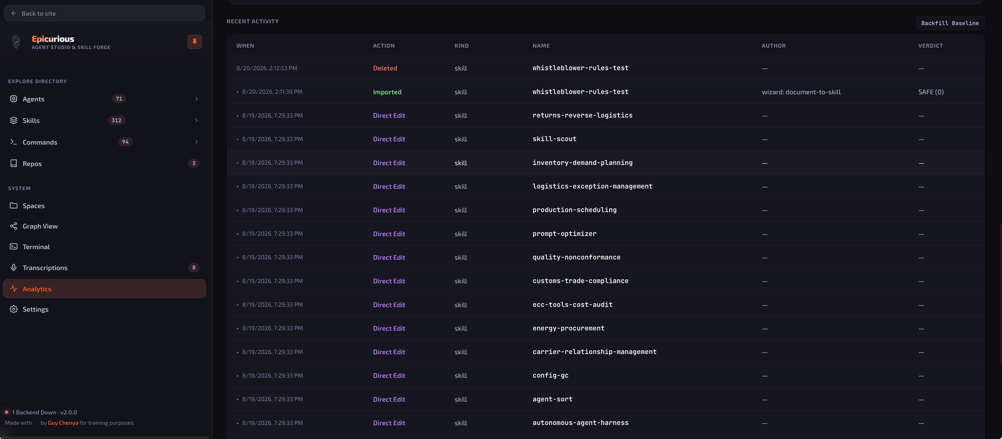1002x439 pixels.
Task: Click the Transcriptions microphone icon
Action: 13,267
